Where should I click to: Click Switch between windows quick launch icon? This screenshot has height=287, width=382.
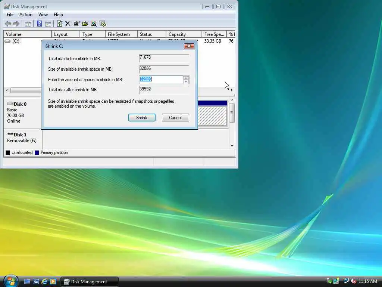pos(36,282)
